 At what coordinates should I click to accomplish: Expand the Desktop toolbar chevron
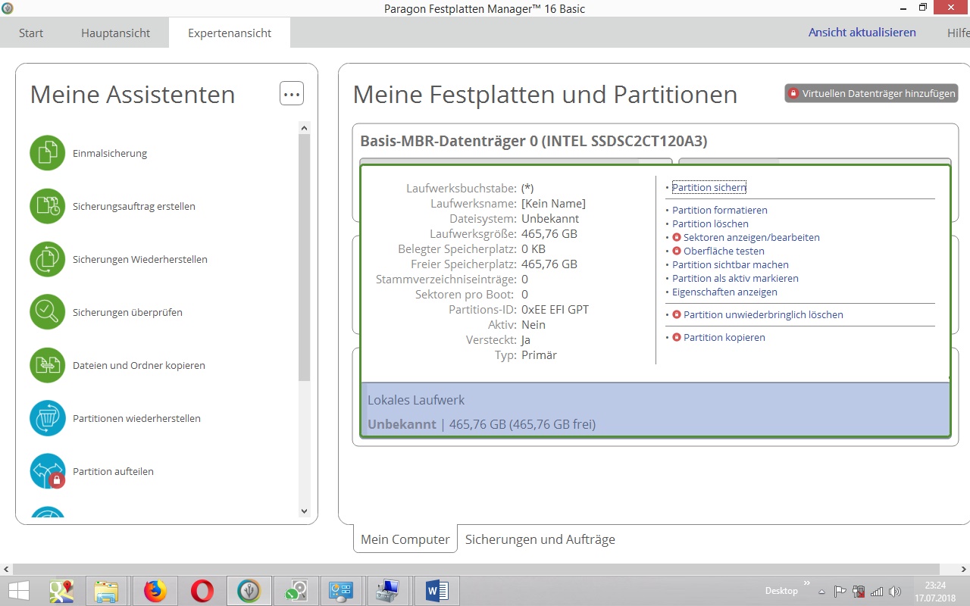coord(807,583)
